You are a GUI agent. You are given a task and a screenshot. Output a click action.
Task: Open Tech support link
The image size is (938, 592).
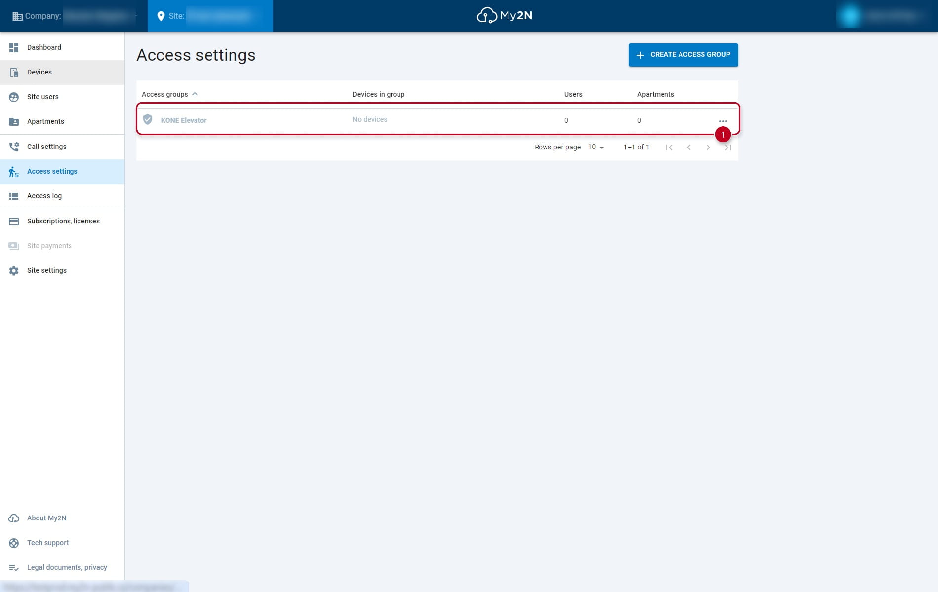click(x=62, y=543)
